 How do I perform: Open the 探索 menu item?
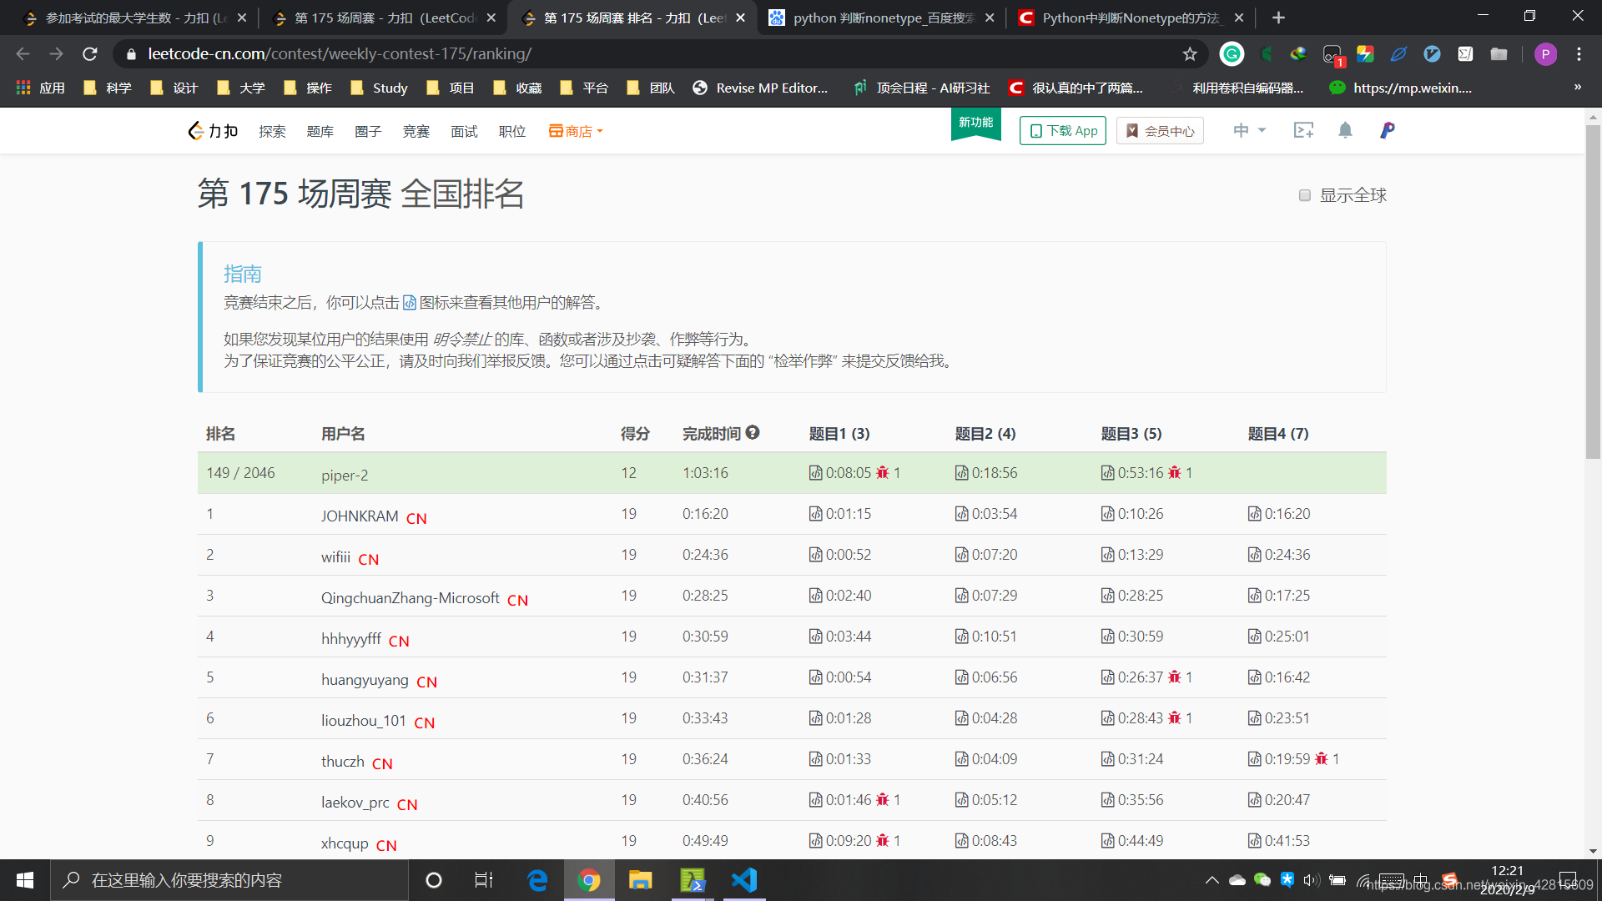point(272,131)
